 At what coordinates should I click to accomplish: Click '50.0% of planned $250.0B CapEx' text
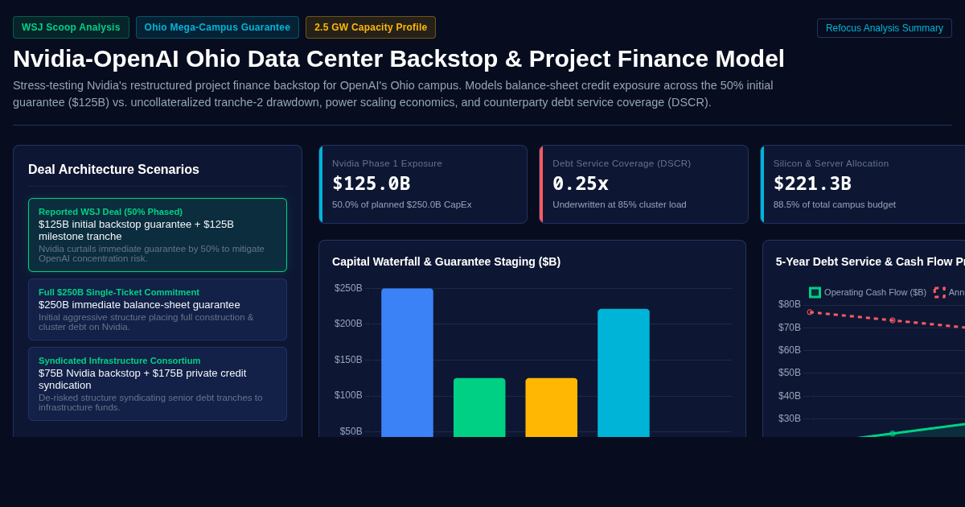click(402, 204)
